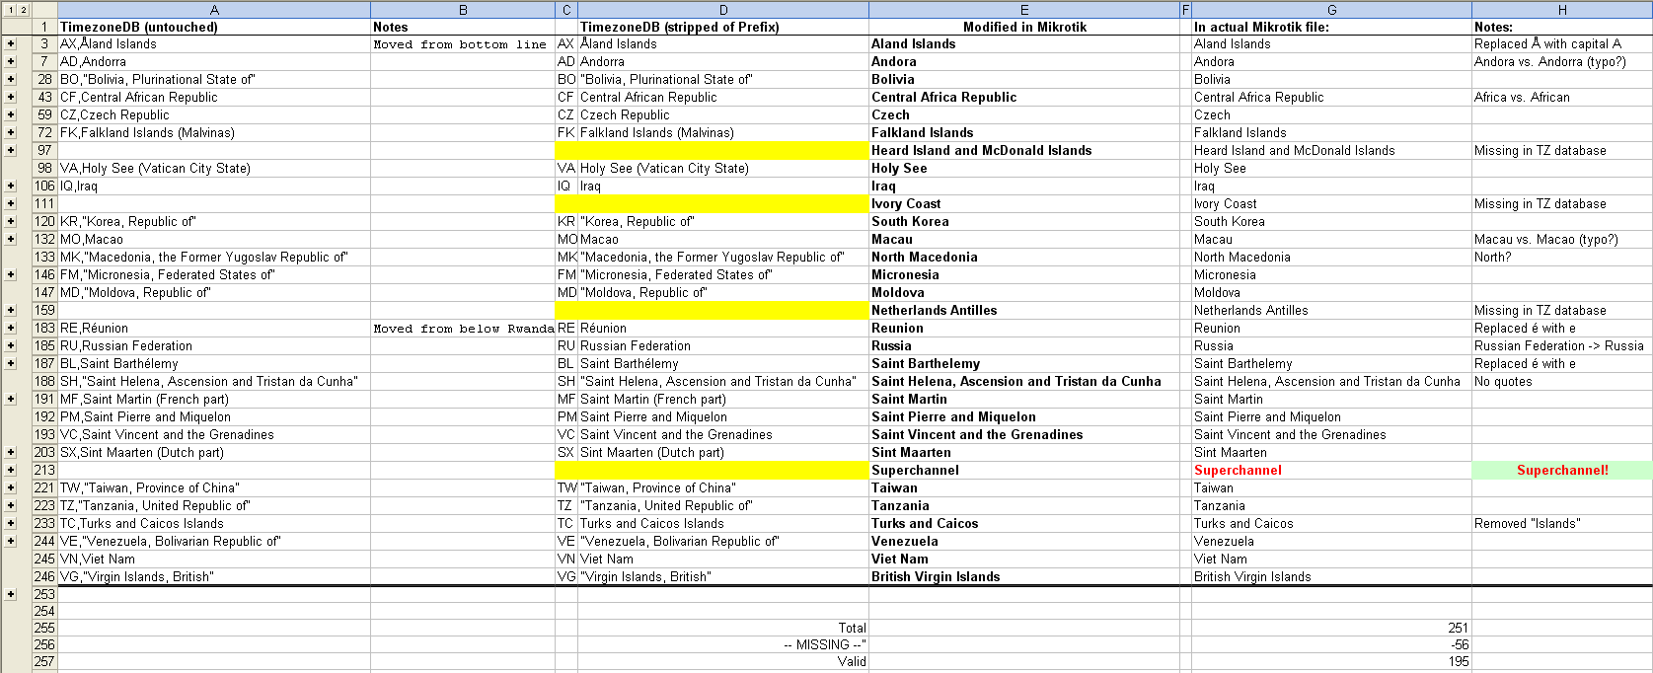Select the 'Ivory Coast' bold cell
Image resolution: width=1653 pixels, height=673 pixels.
[x=1024, y=203]
